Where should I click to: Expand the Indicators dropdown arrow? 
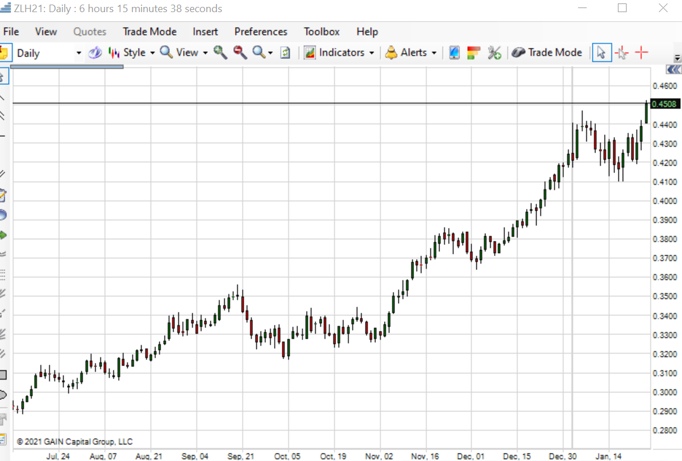pos(371,53)
